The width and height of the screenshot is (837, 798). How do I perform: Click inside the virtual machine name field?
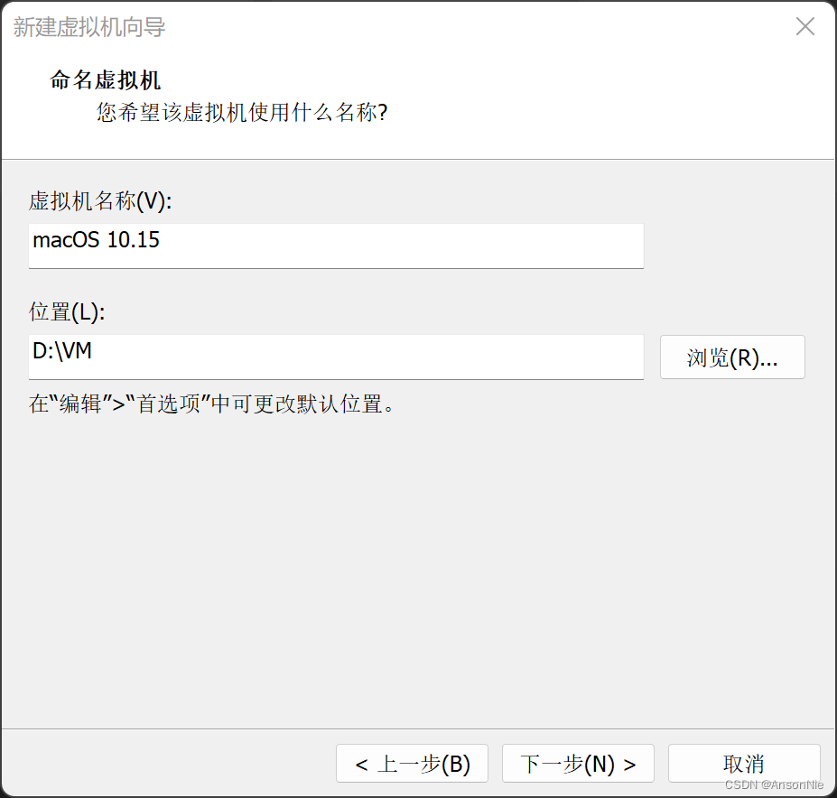(x=334, y=245)
